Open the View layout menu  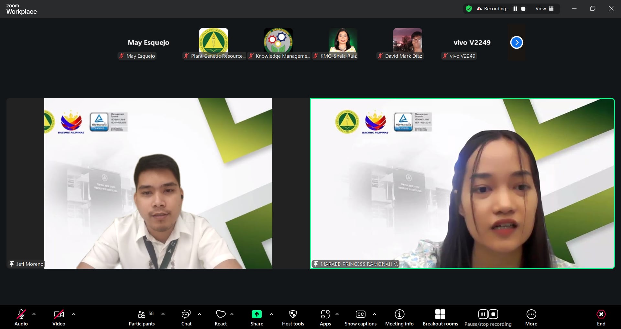(x=544, y=9)
